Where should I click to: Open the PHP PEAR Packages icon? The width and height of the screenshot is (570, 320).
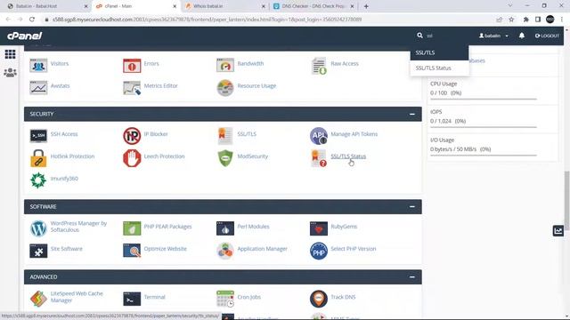pyautogui.click(x=132, y=228)
